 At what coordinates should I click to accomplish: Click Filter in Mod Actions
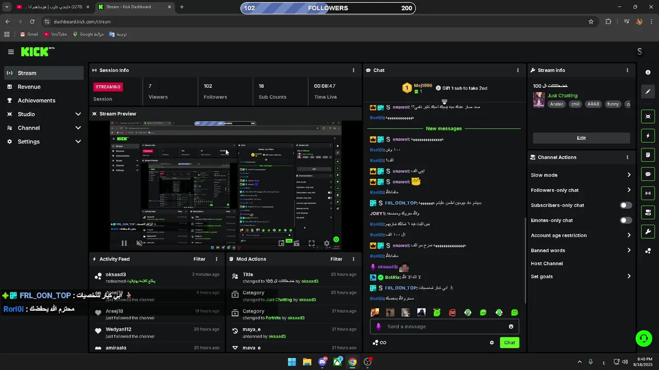pos(336,259)
